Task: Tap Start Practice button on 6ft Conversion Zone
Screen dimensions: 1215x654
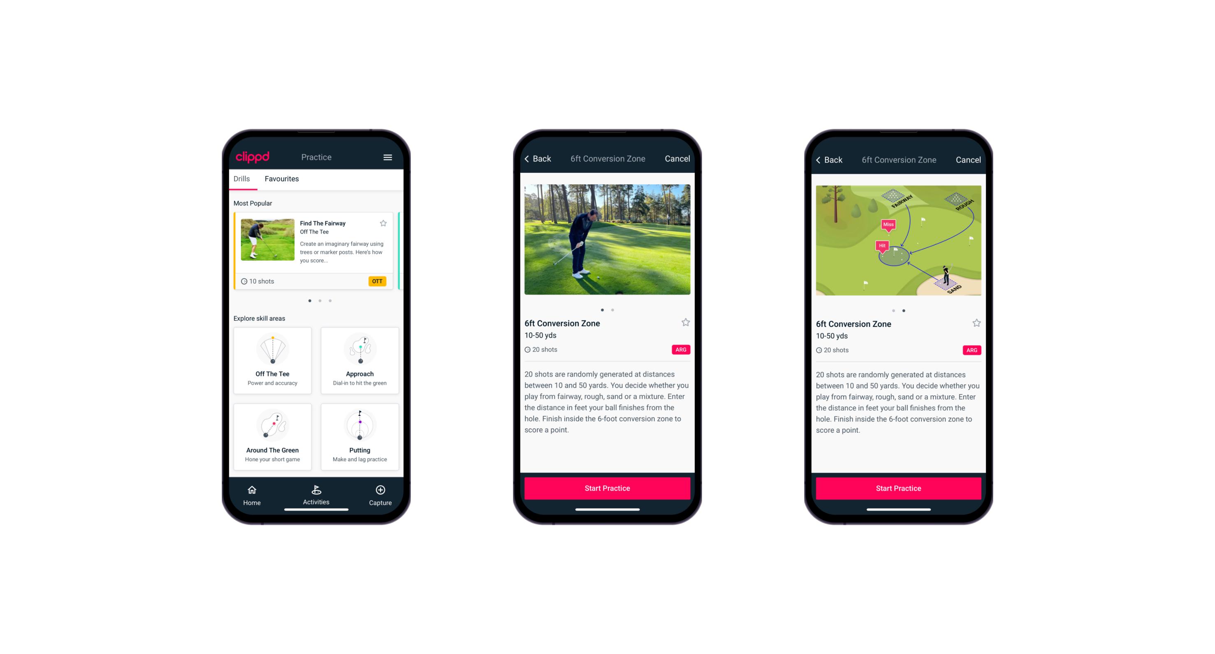Action: [607, 487]
